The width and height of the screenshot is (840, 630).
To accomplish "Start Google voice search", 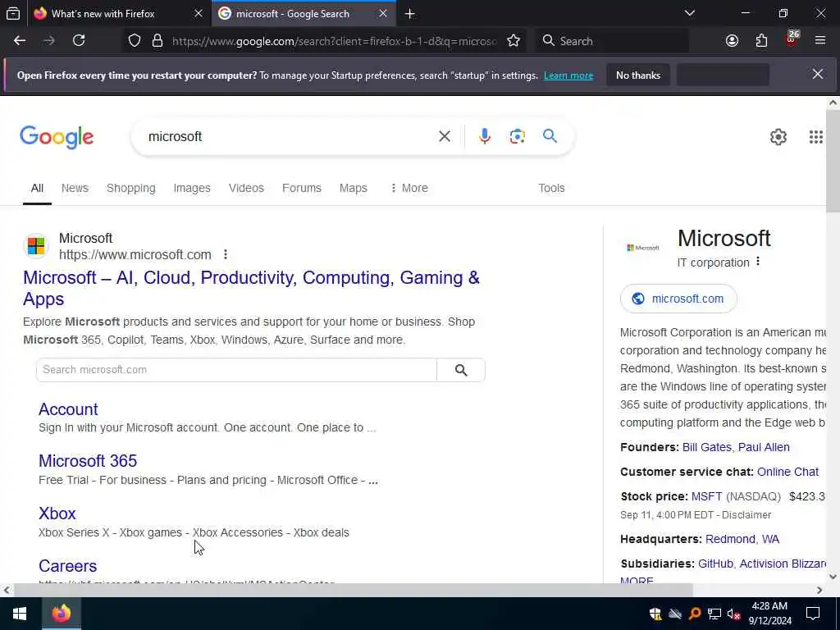I will pos(484,137).
